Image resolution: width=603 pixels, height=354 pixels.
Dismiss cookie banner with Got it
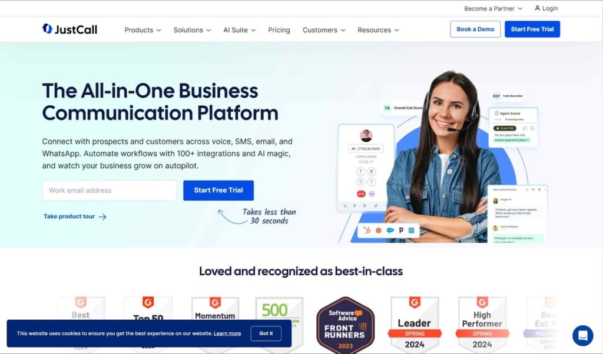coord(266,333)
